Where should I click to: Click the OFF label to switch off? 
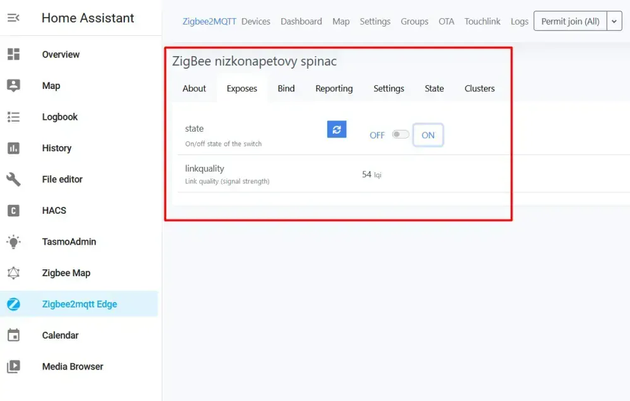click(x=377, y=136)
